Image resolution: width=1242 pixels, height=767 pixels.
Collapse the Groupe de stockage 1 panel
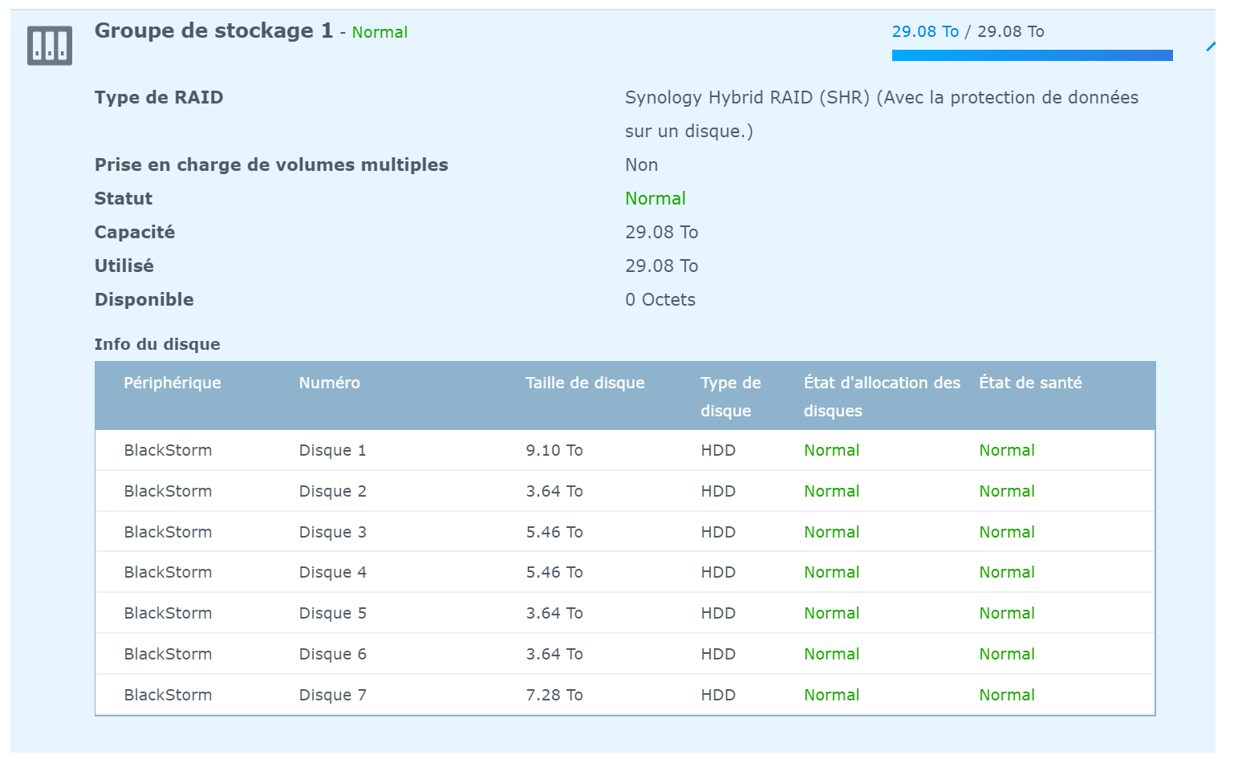click(x=1210, y=47)
